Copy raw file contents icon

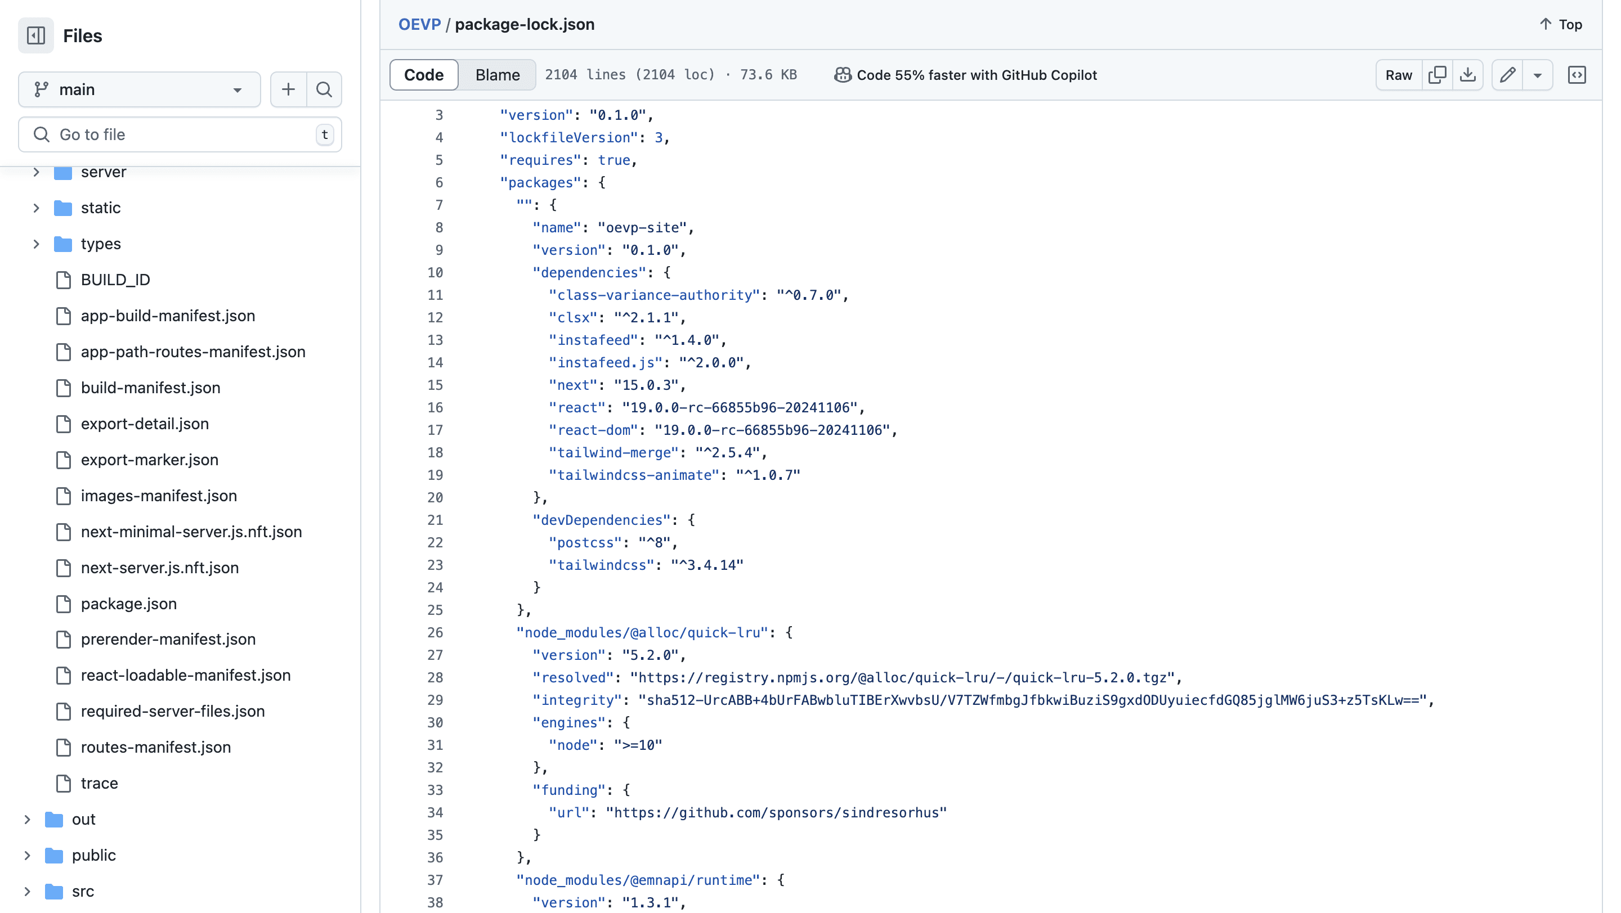(x=1438, y=75)
